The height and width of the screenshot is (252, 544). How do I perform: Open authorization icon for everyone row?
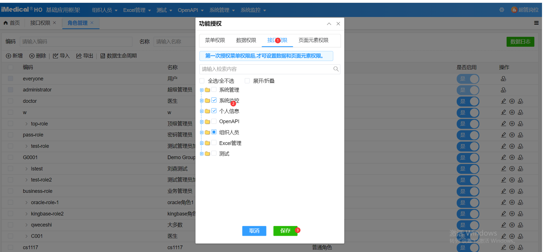pos(503,79)
